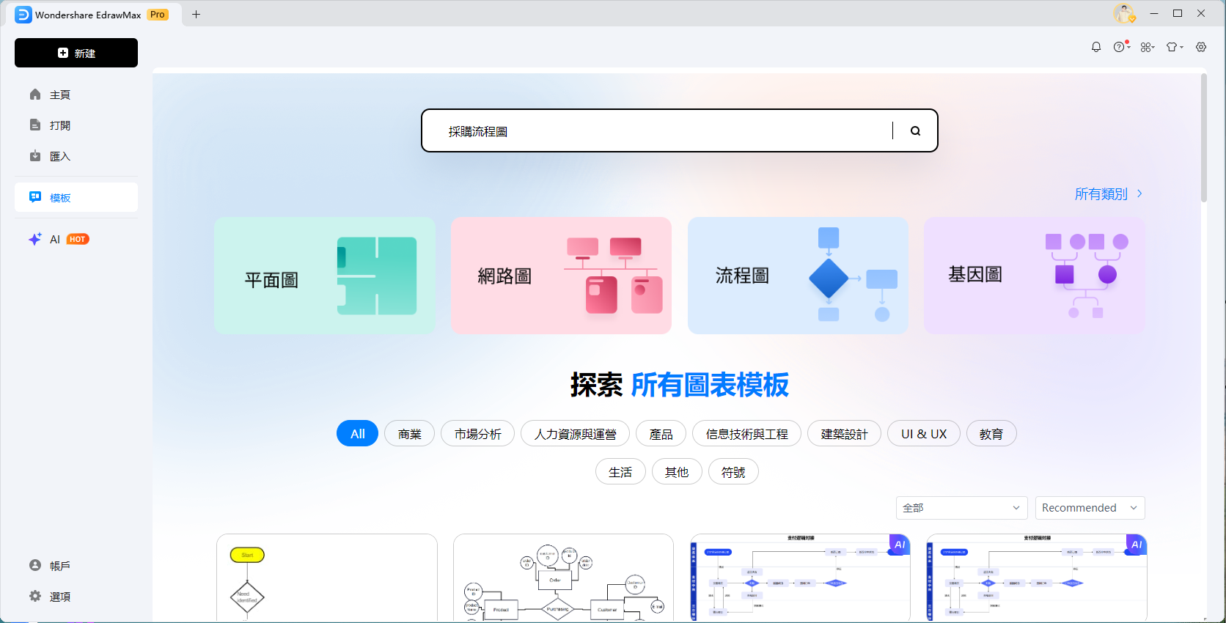Open the shirt theme menu
The image size is (1226, 623).
(1175, 47)
